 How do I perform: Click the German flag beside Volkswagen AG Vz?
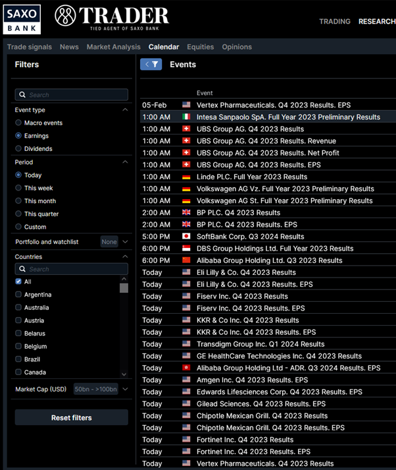pyautogui.click(x=186, y=189)
